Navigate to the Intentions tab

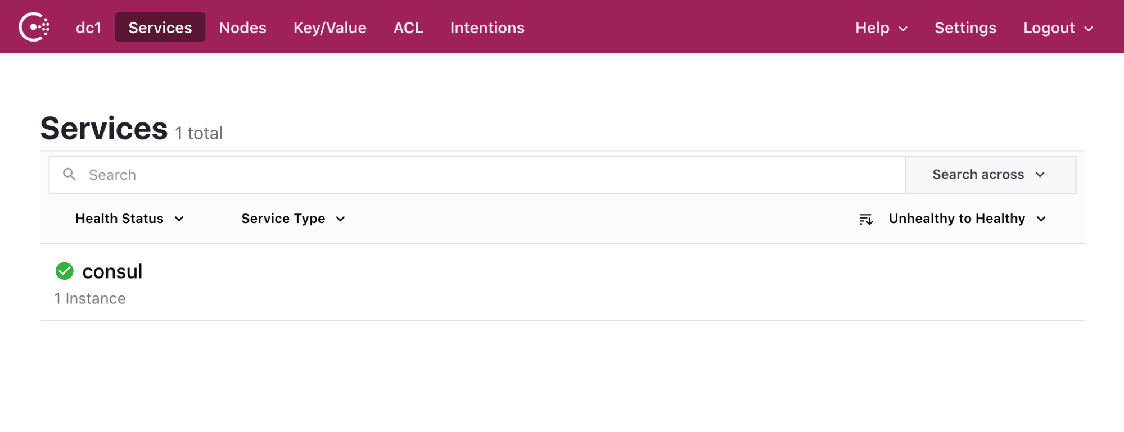(x=487, y=28)
